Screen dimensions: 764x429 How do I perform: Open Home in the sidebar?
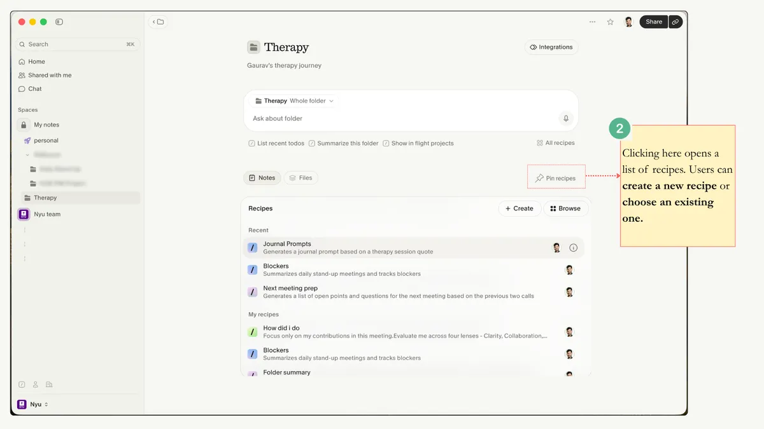pos(36,62)
